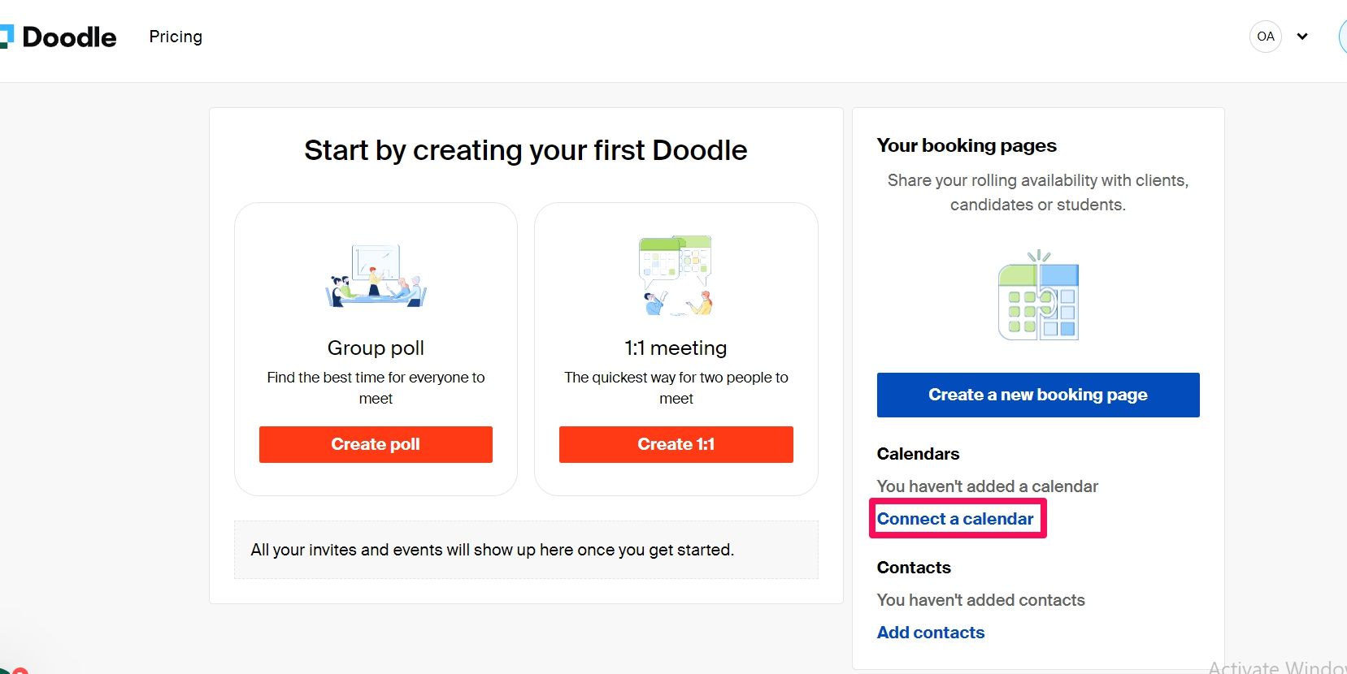Click the invites and events placeholder area

(x=525, y=549)
